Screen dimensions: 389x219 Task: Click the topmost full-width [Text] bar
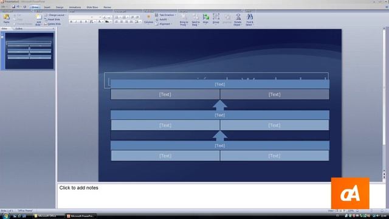coord(220,84)
